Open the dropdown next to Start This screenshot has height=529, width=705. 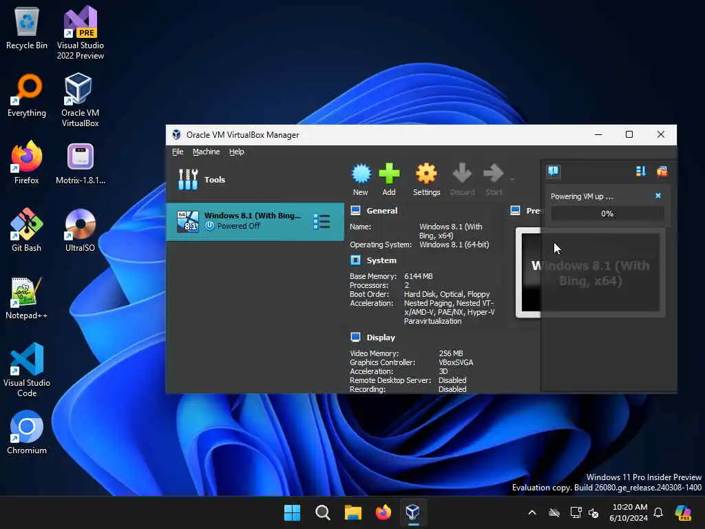click(512, 180)
